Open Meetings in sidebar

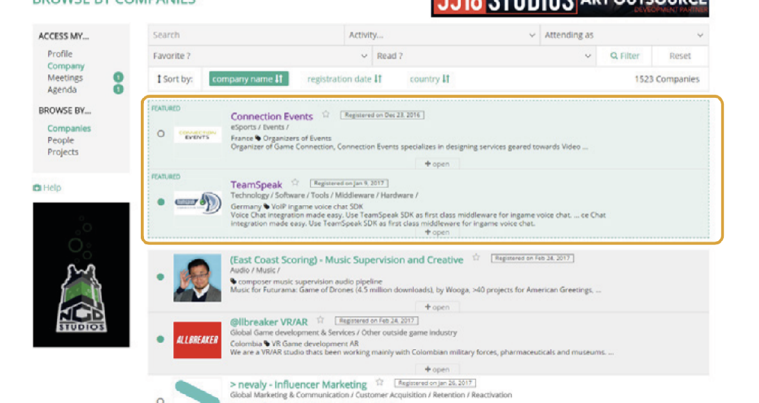[65, 78]
